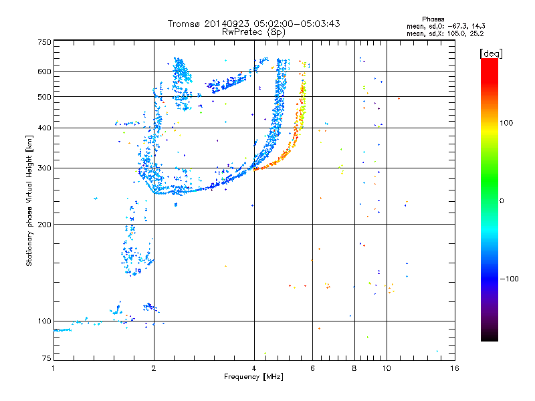This screenshot has width=535, height=401.
Task: Click the colorbar '-100' tick label
Action: click(x=509, y=279)
